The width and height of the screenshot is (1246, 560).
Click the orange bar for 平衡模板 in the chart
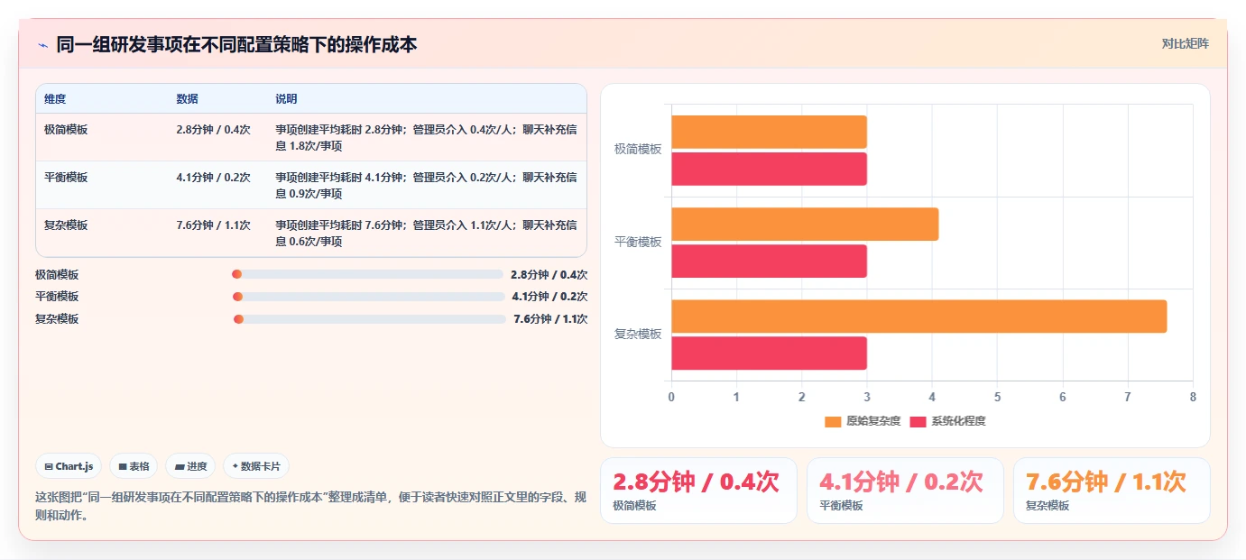(805, 224)
